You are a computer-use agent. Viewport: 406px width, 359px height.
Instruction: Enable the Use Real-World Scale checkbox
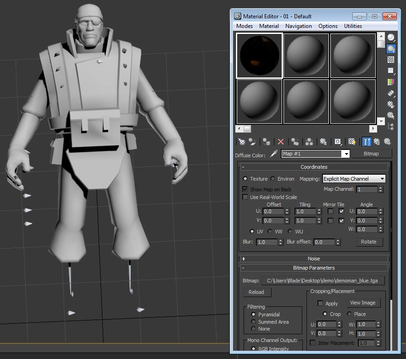245,197
